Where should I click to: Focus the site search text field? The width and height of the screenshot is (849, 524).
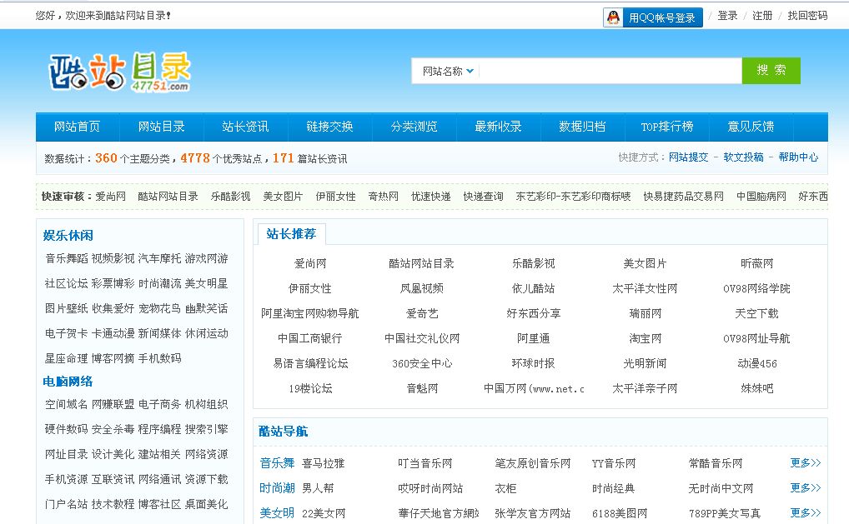click(x=610, y=71)
